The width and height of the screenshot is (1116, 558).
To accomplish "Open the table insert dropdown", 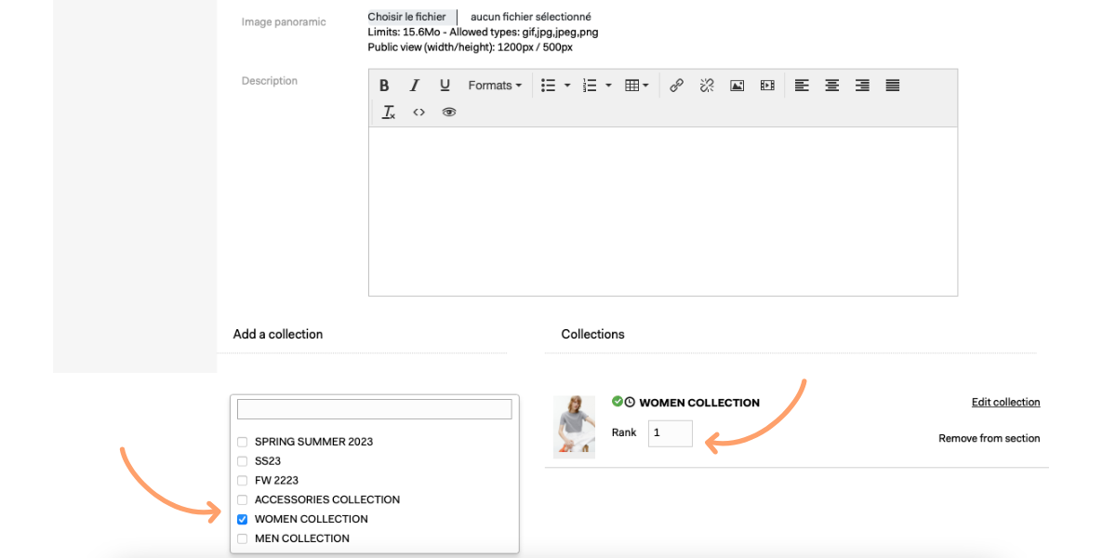I will pyautogui.click(x=637, y=86).
